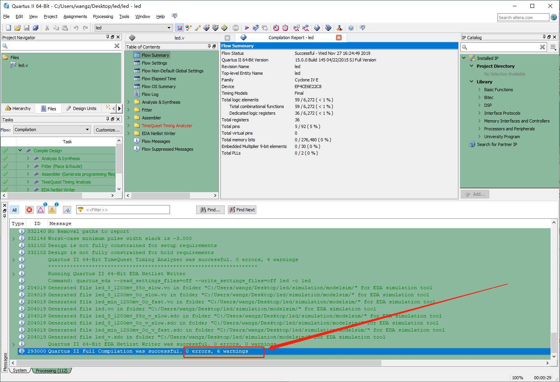This screenshot has width=560, height=382.
Task: Toggle the critical warning messages filter
Action: [x=41, y=209]
